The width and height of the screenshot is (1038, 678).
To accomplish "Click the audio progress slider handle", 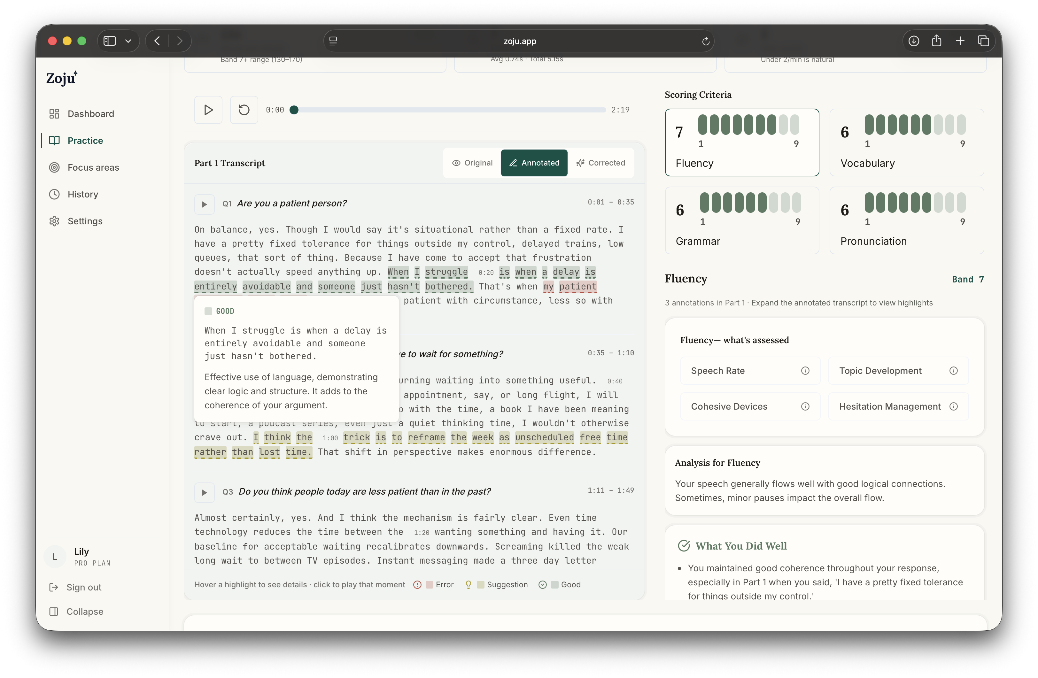I will (x=294, y=110).
